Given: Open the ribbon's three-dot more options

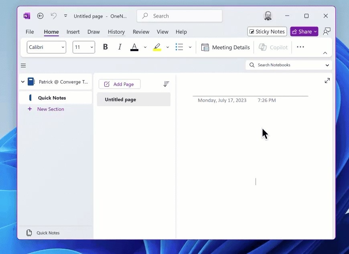Looking at the screenshot, I should 300,47.
